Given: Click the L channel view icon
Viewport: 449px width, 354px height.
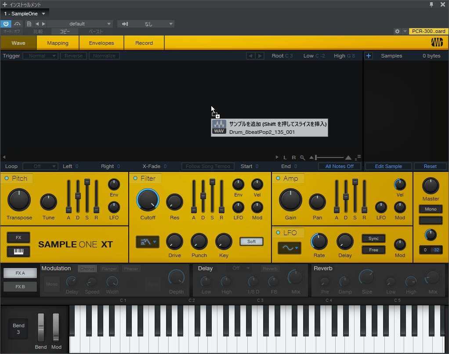Looking at the screenshot, I should 285,157.
